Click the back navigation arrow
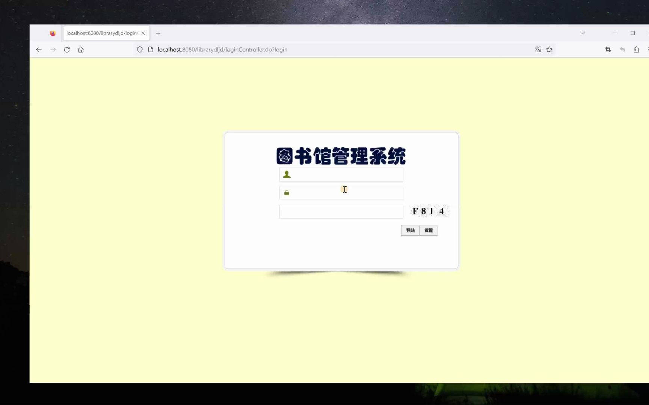Screen dimensions: 649x405 tap(39, 49)
